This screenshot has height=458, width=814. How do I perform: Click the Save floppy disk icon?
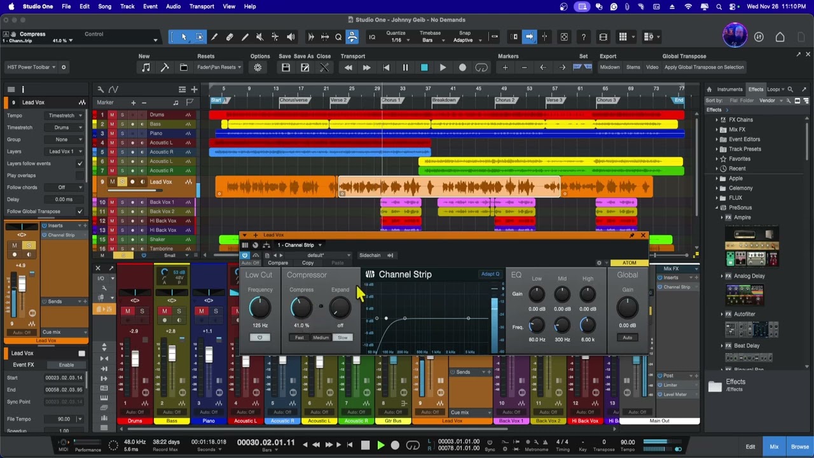click(x=286, y=67)
